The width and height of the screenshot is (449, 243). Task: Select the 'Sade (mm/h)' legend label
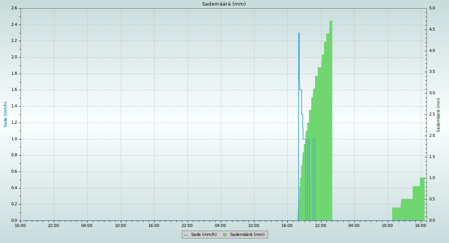click(204, 235)
